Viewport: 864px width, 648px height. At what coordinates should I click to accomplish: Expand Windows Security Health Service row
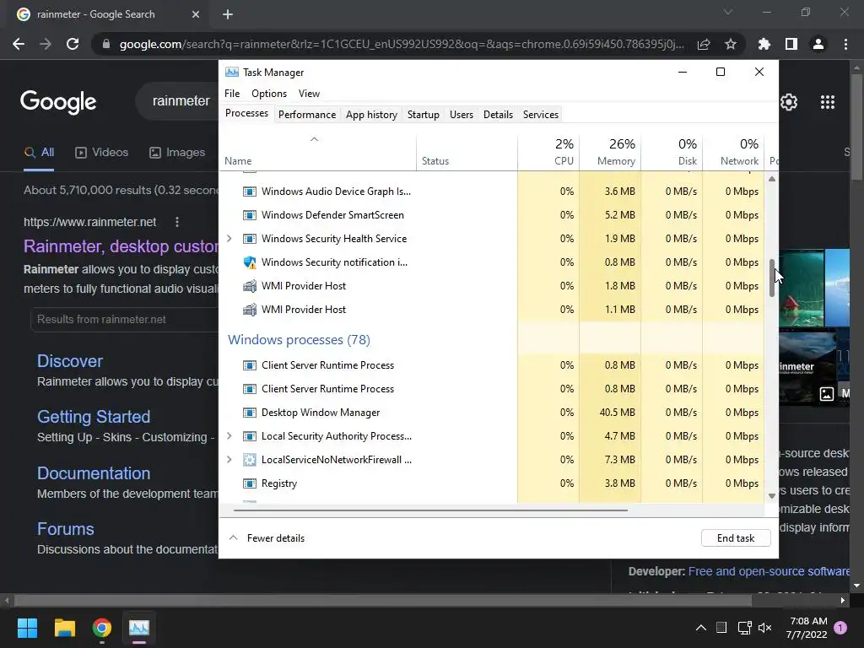point(229,239)
